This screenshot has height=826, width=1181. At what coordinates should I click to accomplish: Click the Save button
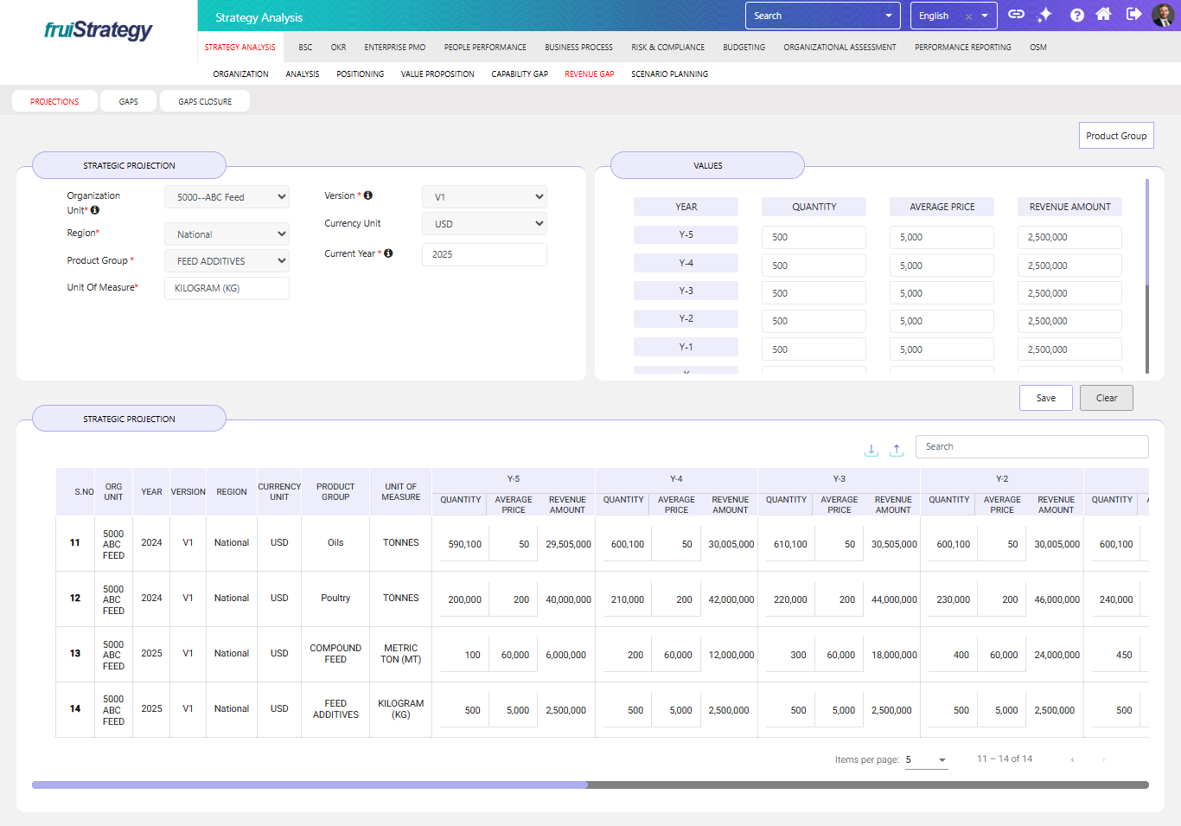(x=1046, y=398)
